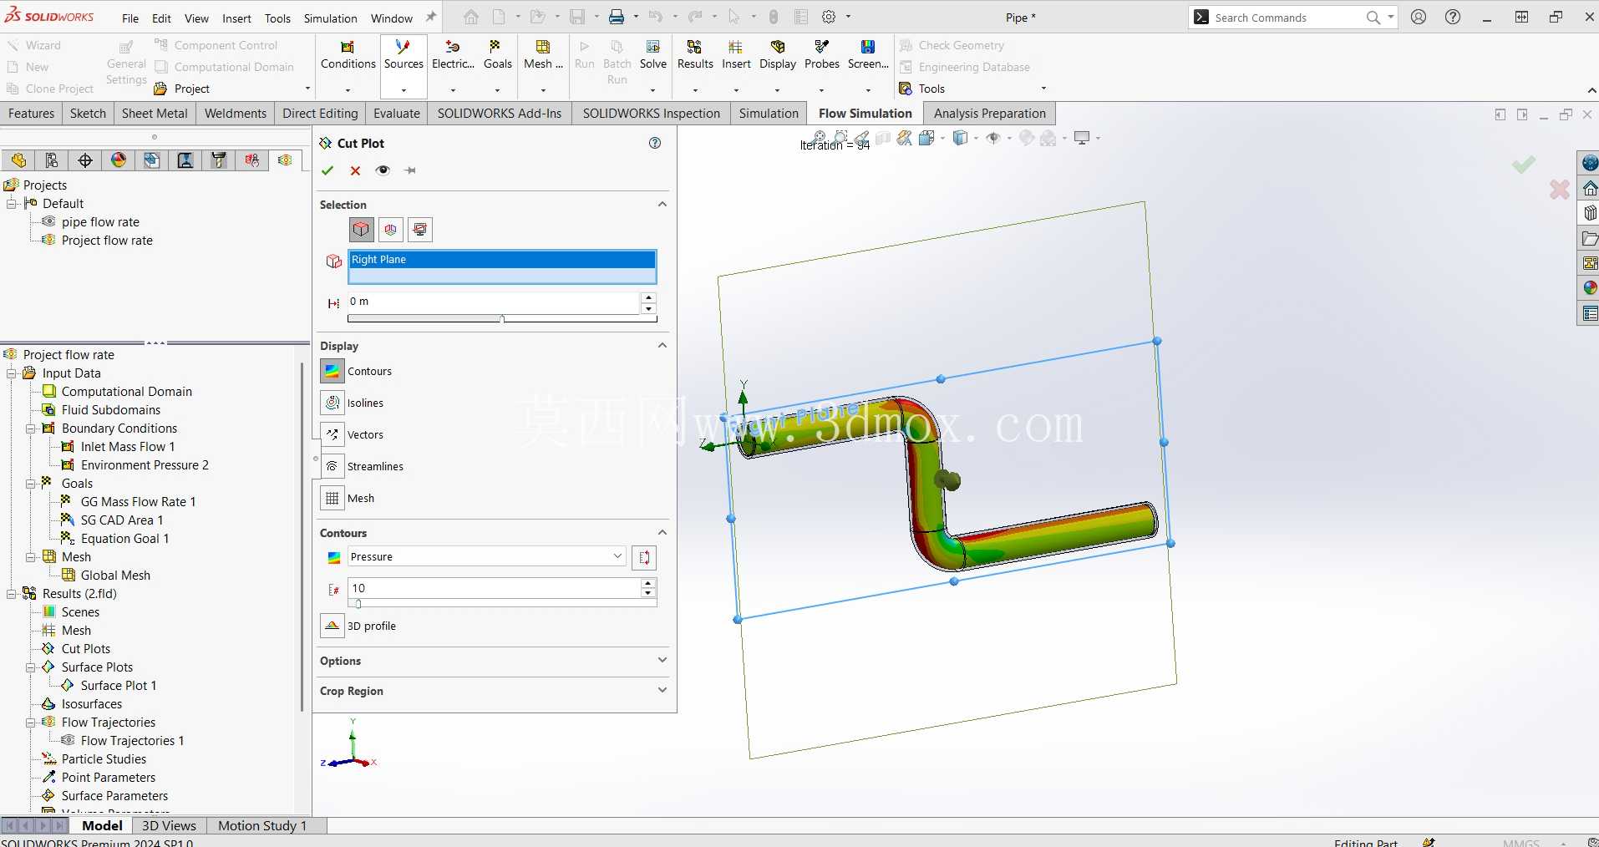
Task: Open the Simulation menu
Action: pyautogui.click(x=330, y=18)
